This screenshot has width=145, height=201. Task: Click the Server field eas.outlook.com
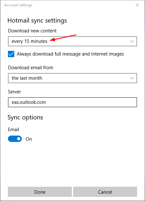tap(72, 102)
